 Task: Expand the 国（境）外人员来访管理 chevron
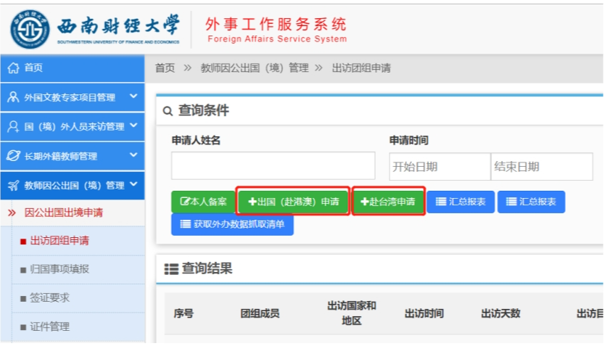(133, 125)
